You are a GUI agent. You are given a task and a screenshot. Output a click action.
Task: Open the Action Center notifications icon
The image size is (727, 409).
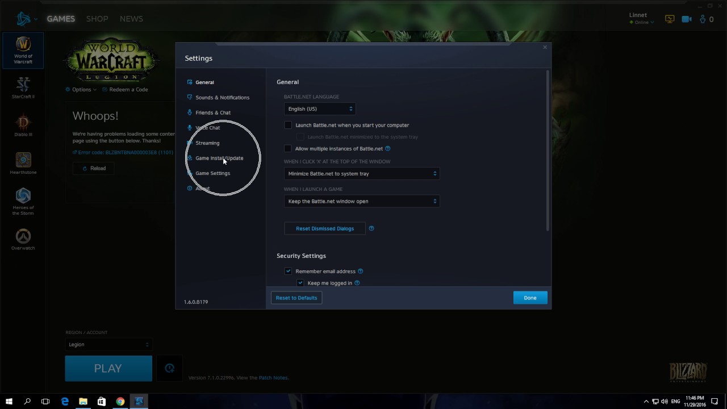[x=715, y=401]
